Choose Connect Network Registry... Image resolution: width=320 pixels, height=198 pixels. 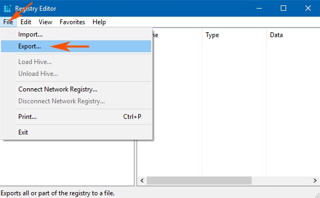pos(76,89)
